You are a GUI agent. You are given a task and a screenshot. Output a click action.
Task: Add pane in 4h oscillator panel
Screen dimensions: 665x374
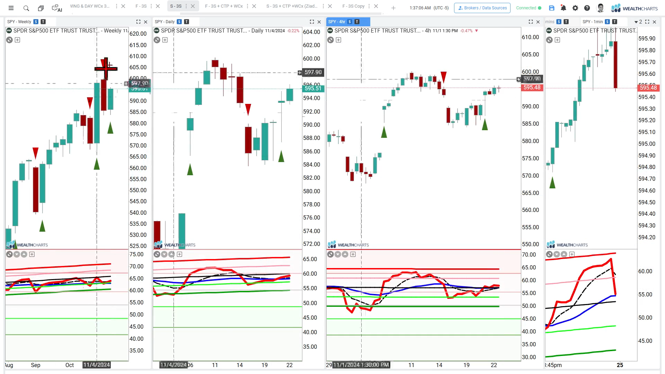[353, 255]
